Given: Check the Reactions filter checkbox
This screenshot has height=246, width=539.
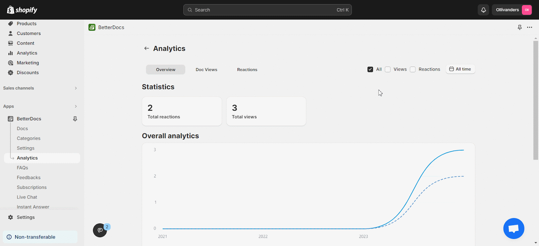Looking at the screenshot, I should click(x=413, y=69).
